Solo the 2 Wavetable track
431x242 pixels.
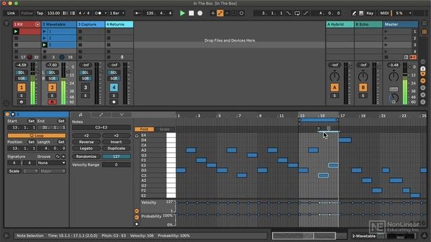pos(53,95)
